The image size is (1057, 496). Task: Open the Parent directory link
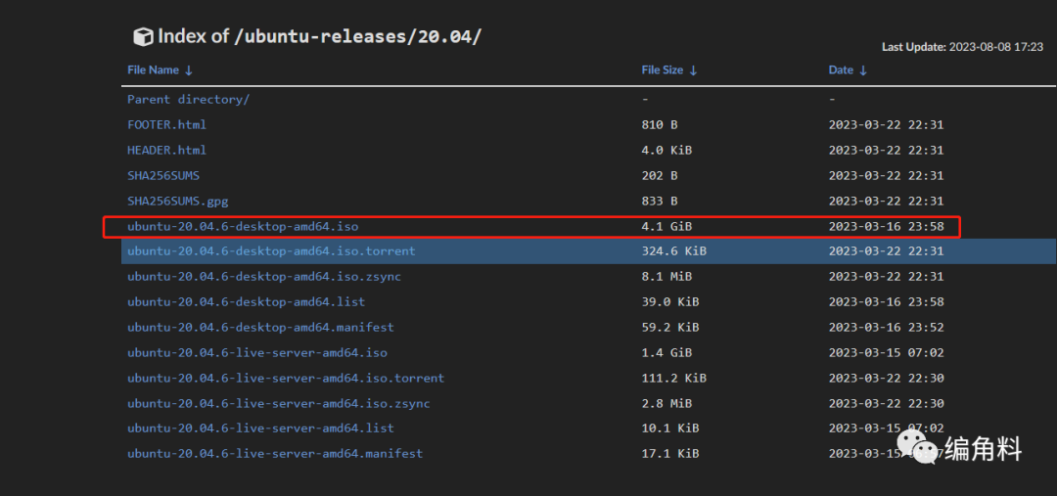click(x=188, y=99)
